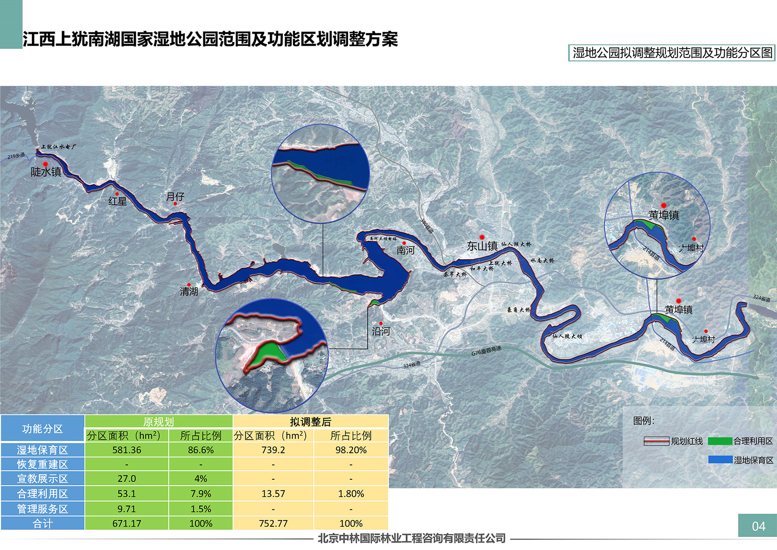Click the 219乡道 road label
777x550 pixels.
pyautogui.click(x=16, y=156)
